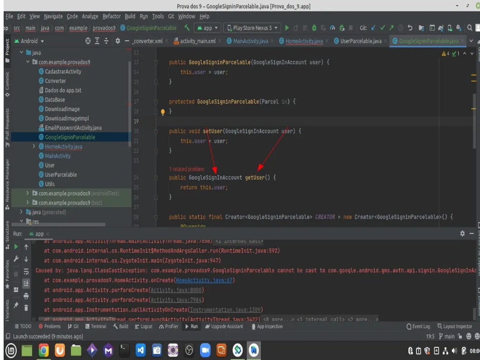Open the Refactor menu
Screen dimensions: 480x360
point(112,16)
